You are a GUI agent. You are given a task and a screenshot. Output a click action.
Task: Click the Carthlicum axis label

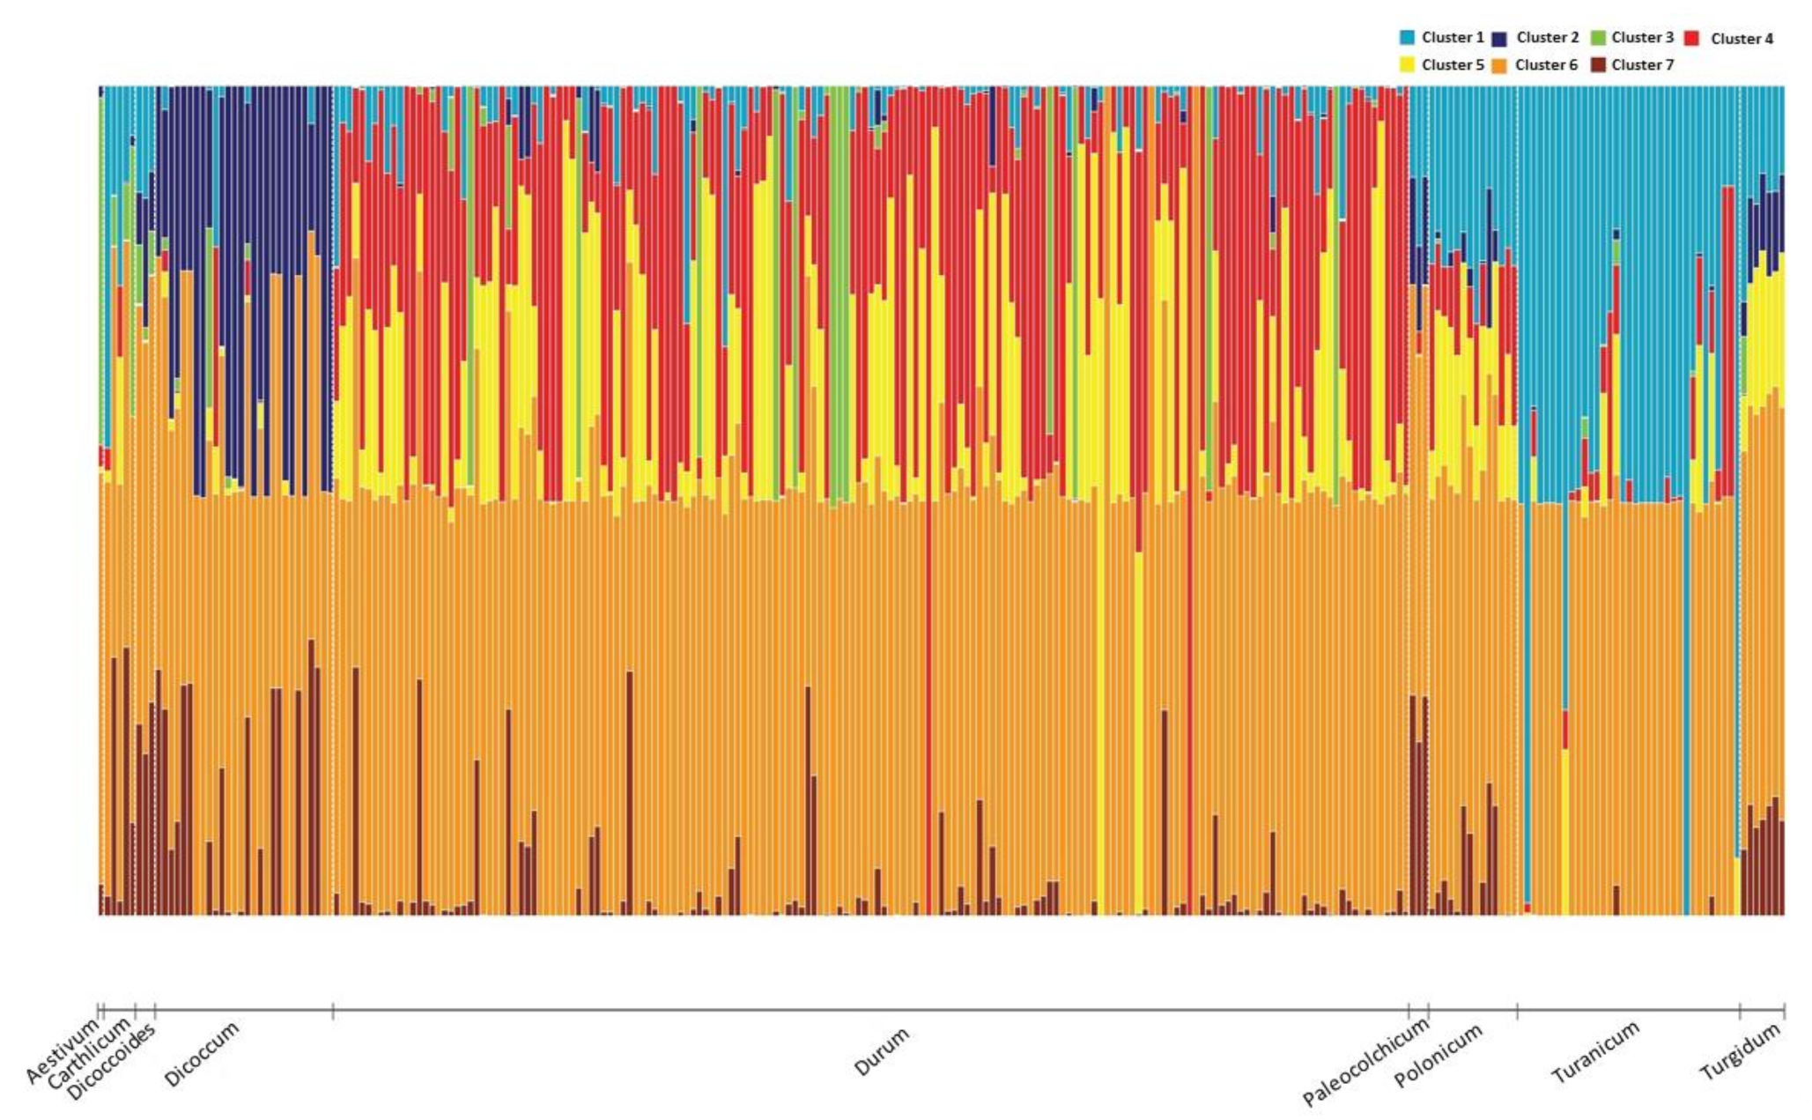pyautogui.click(x=88, y=1055)
